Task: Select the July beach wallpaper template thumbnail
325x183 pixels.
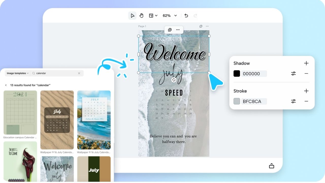Action: pos(94,120)
